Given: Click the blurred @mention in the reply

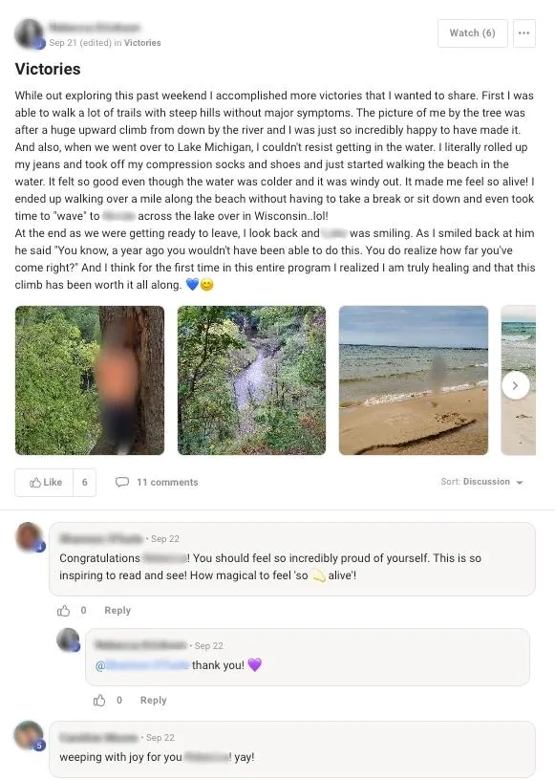Looking at the screenshot, I should point(142,665).
